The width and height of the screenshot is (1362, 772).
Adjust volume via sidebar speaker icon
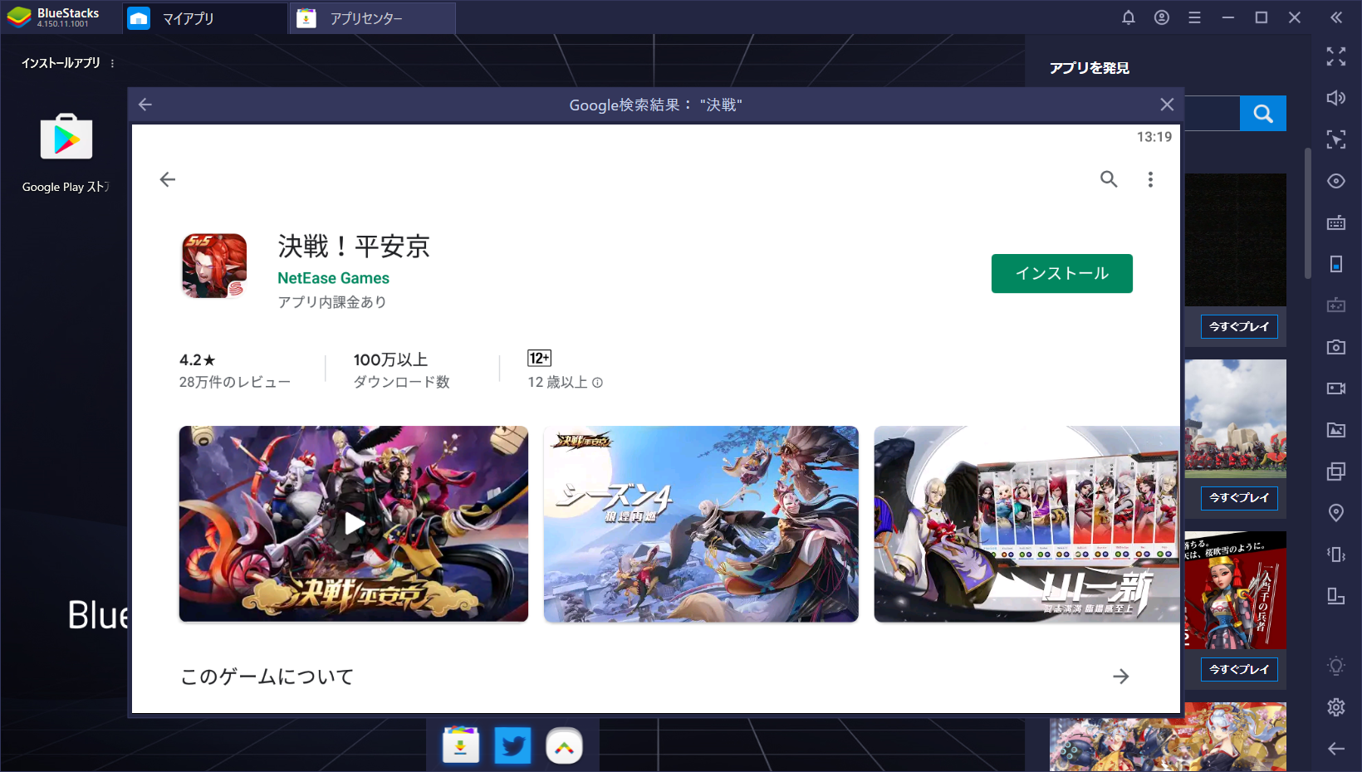1336,98
